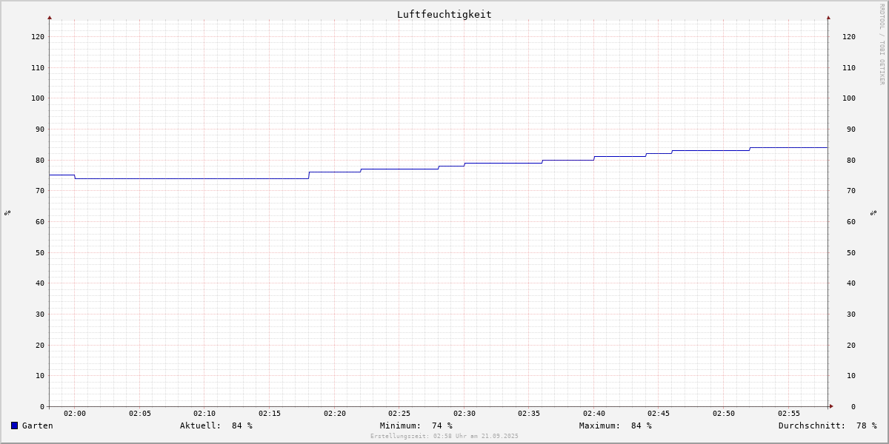Click the chart title Luftfeuchtigkeit
The width and height of the screenshot is (889, 444).
(444, 14)
